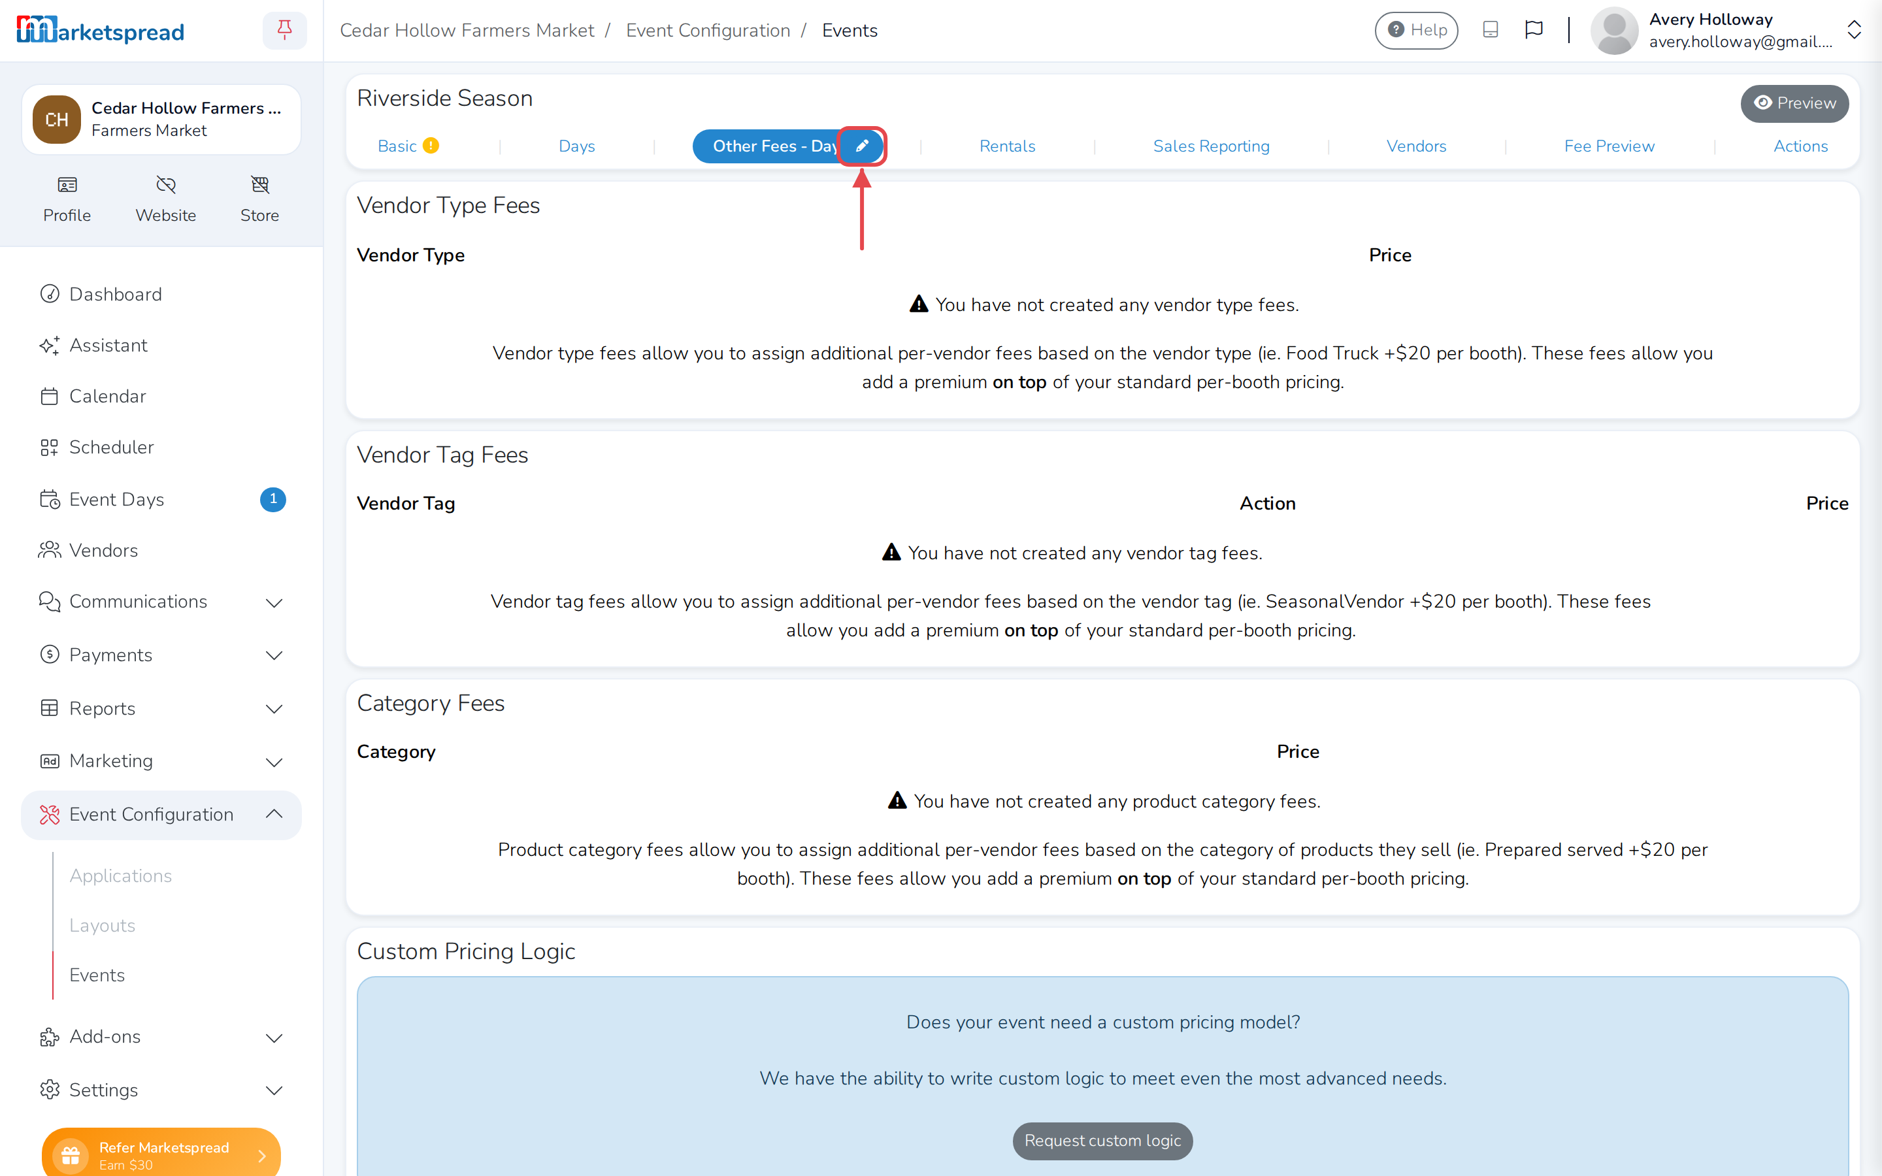1882x1176 pixels.
Task: Click the Marketspread logo
Action: click(101, 30)
